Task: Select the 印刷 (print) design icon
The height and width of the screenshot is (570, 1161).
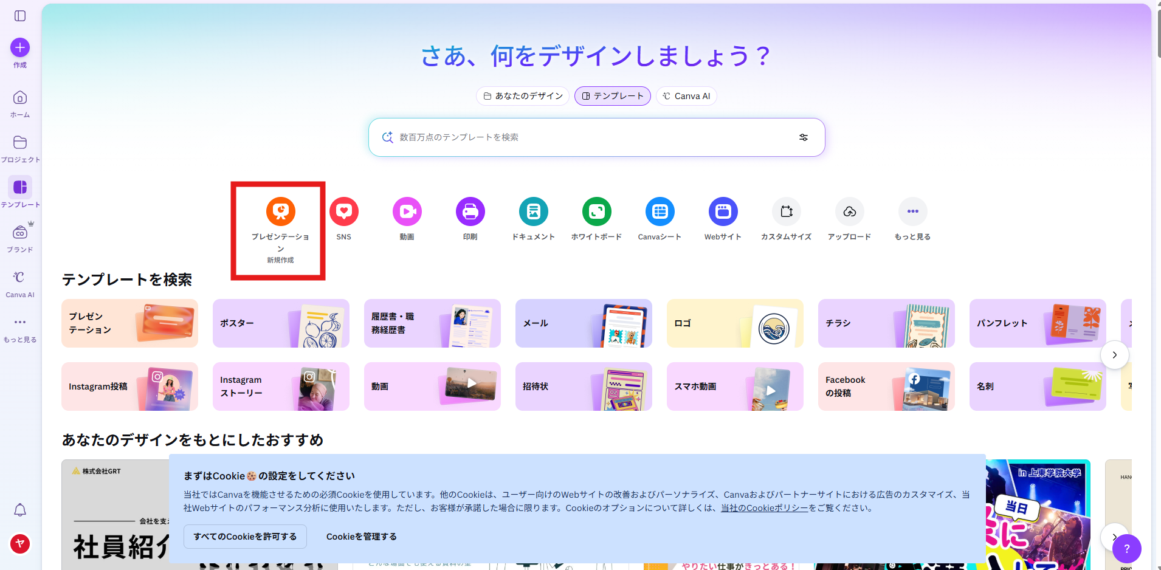Action: [x=470, y=210]
